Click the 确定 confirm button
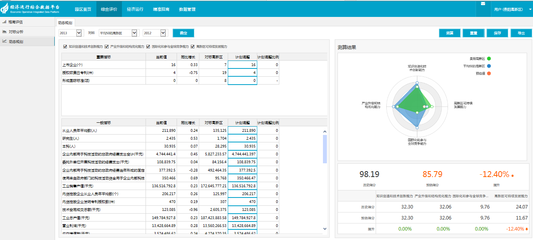The height and width of the screenshot is (240, 533). (x=183, y=33)
